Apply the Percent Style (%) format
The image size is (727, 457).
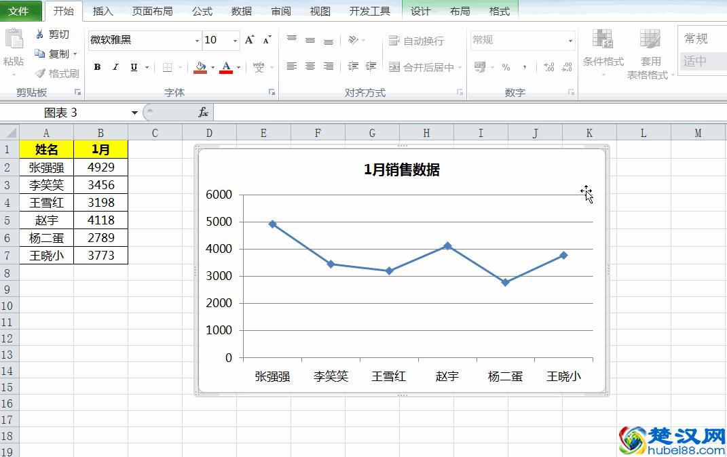(506, 67)
